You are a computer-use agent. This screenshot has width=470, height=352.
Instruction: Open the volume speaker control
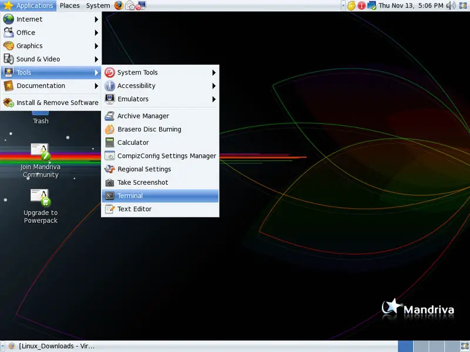pyautogui.click(x=451, y=5)
